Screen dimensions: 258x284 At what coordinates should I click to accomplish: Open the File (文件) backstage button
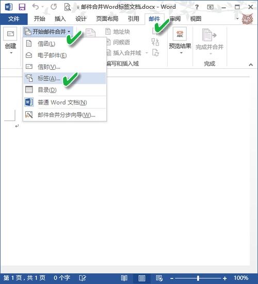click(14, 19)
